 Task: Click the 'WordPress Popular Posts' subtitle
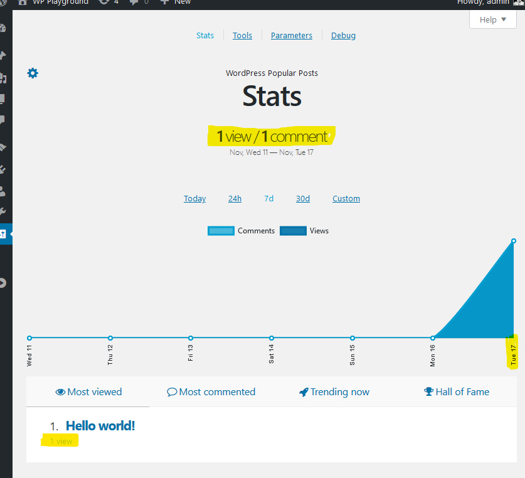[272, 73]
